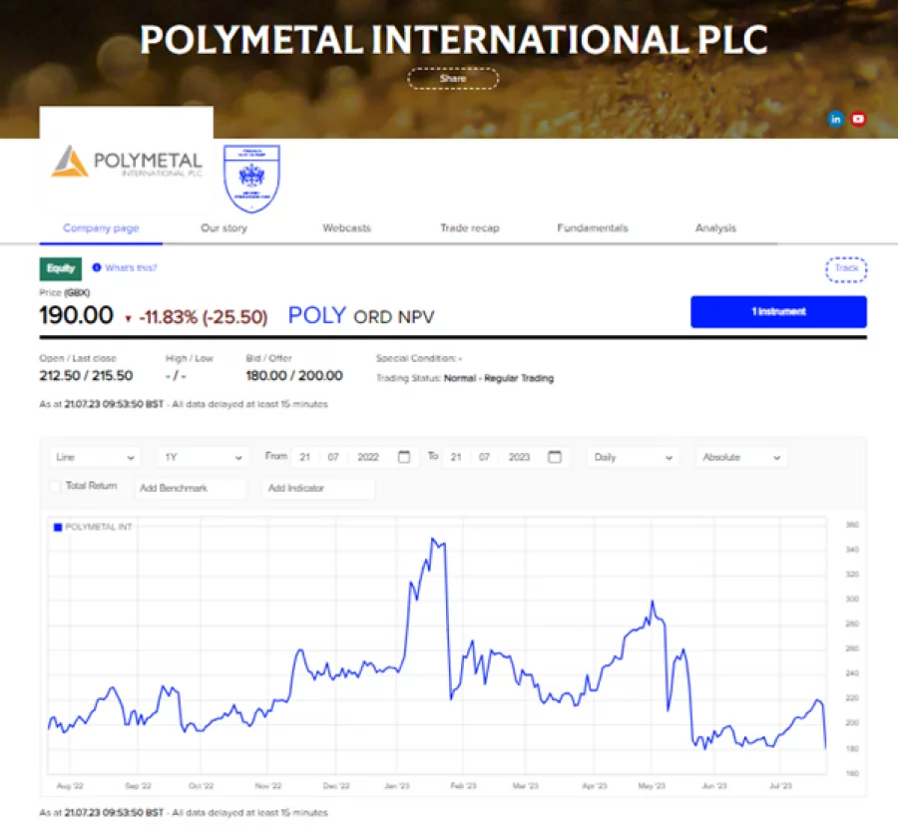Image resolution: width=898 pixels, height=827 pixels.
Task: Open the 1Y time range dropdown
Action: 201,456
